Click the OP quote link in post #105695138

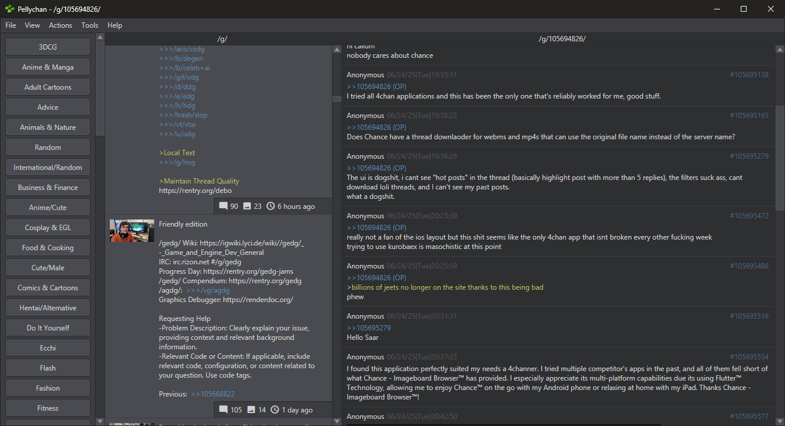[x=376, y=87]
